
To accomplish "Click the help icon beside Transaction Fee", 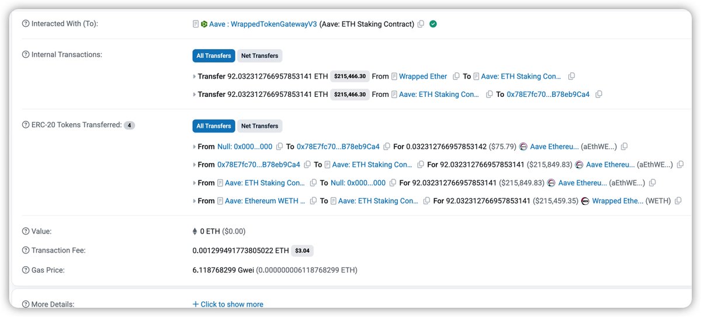I will [x=25, y=250].
